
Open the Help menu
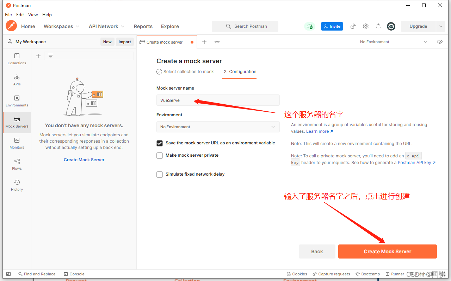tap(47, 15)
